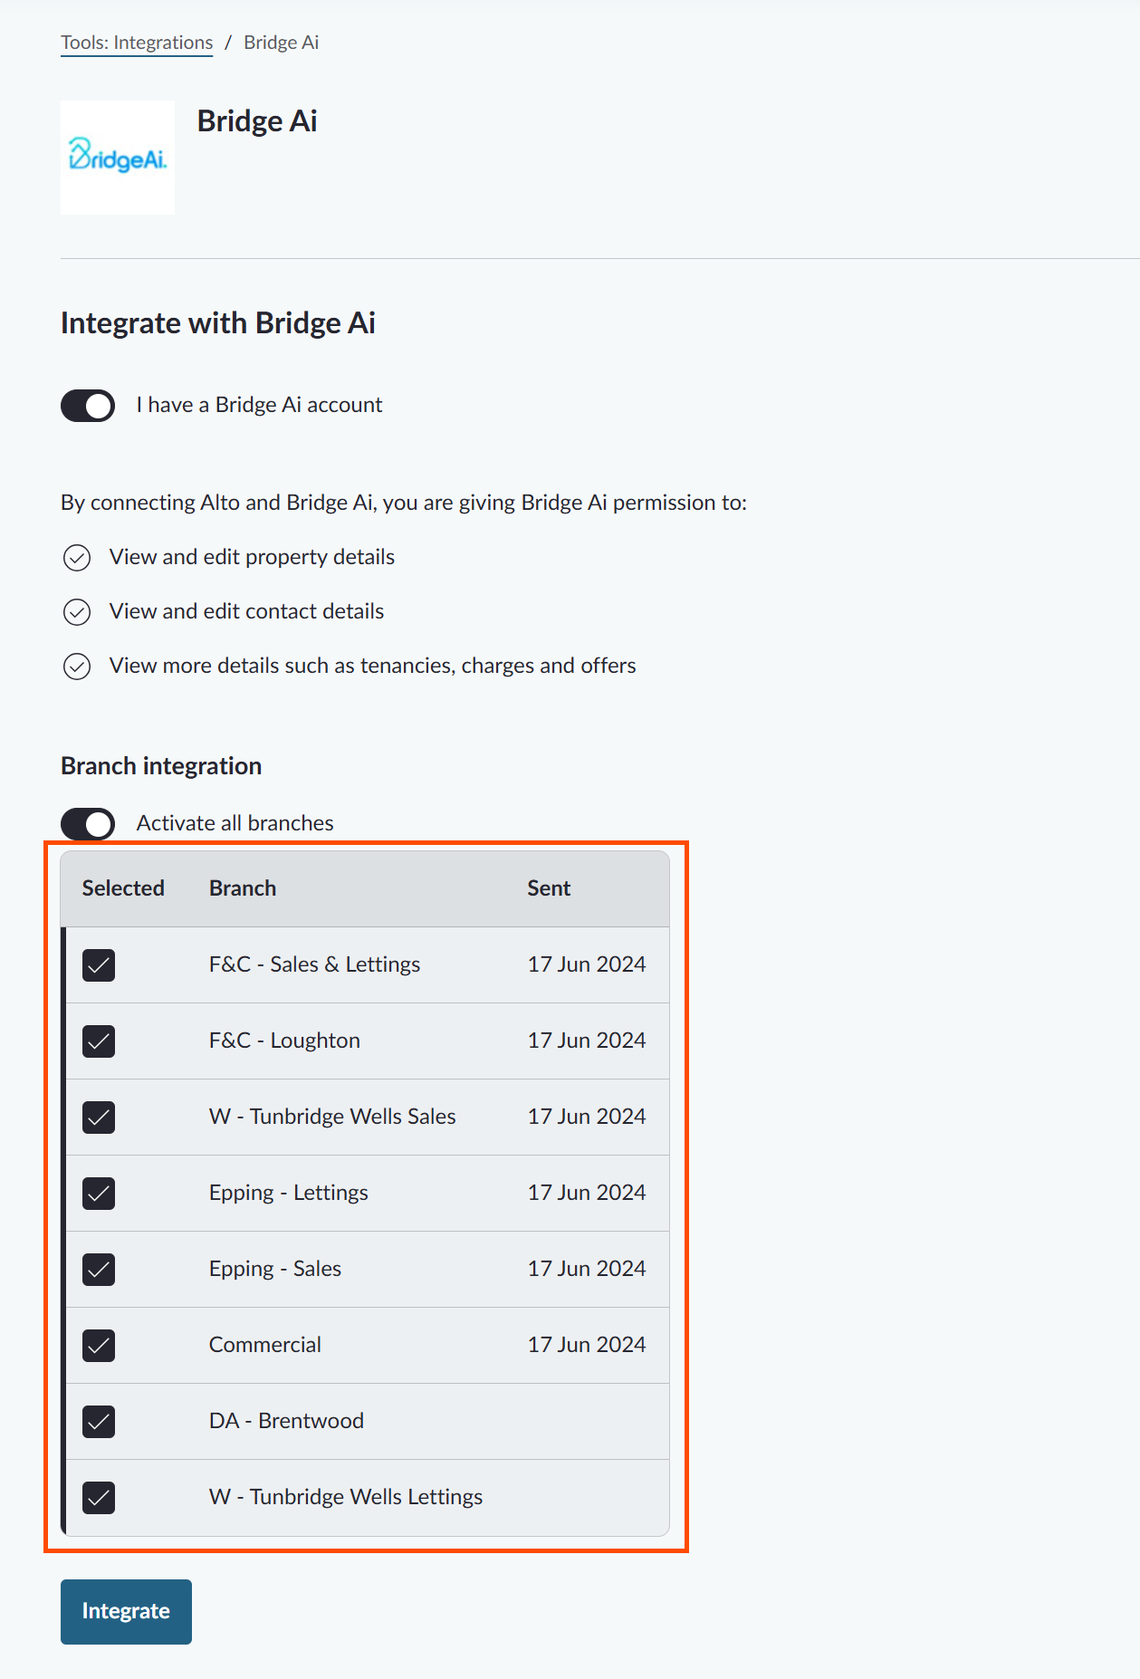The height and width of the screenshot is (1679, 1140).
Task: Click the 'Sent' column header
Action: tap(549, 888)
